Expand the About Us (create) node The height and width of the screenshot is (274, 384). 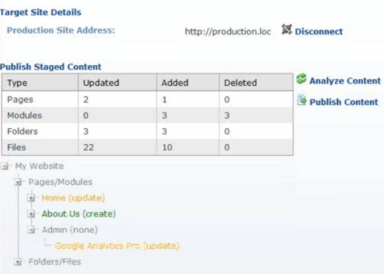point(31,214)
